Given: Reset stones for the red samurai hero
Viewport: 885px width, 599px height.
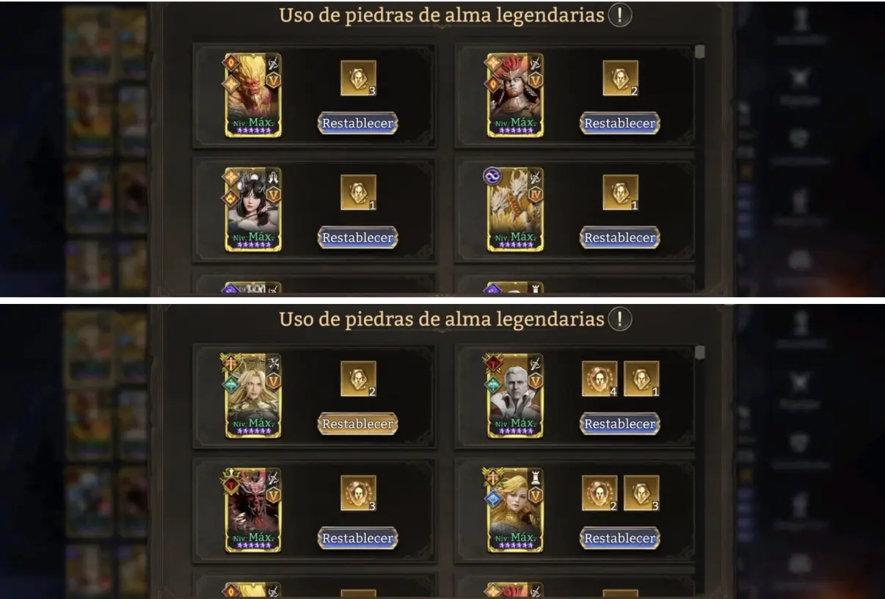Looking at the screenshot, I should click(x=620, y=123).
